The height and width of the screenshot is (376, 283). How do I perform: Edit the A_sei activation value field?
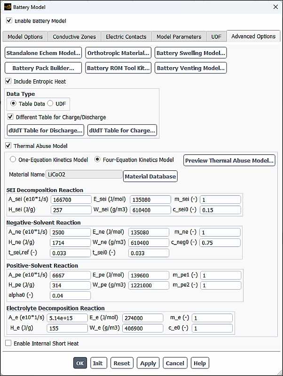[x=71, y=199]
